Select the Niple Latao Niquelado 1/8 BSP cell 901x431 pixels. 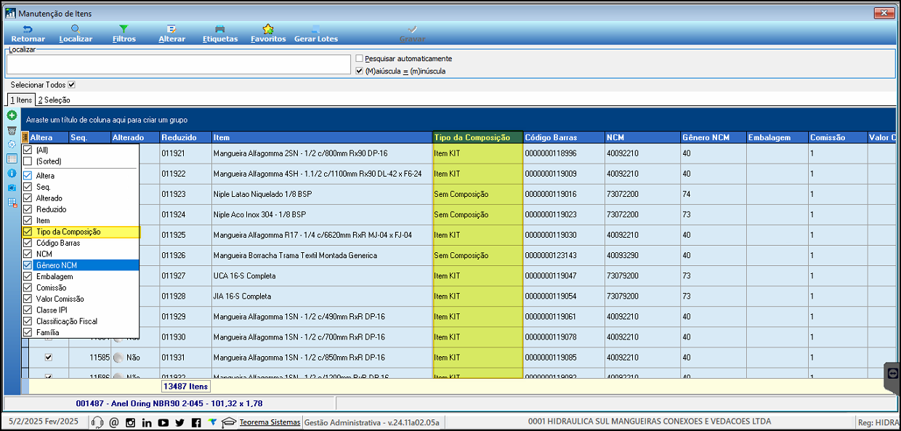coord(322,195)
